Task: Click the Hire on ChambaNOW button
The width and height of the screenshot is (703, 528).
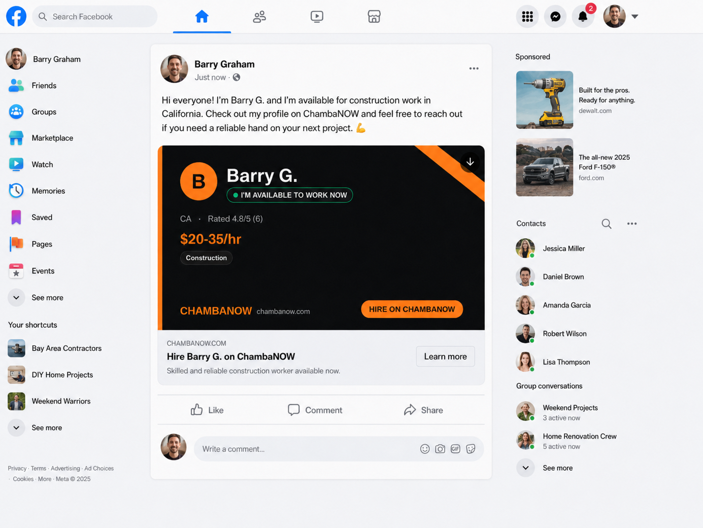Action: tap(412, 309)
